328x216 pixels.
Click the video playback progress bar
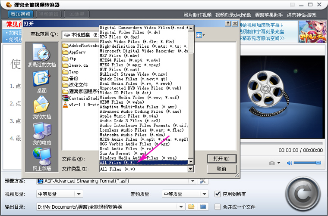[281, 143]
